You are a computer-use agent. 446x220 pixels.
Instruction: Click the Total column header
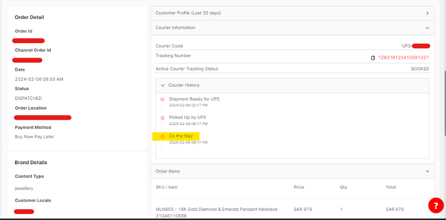tap(391, 187)
